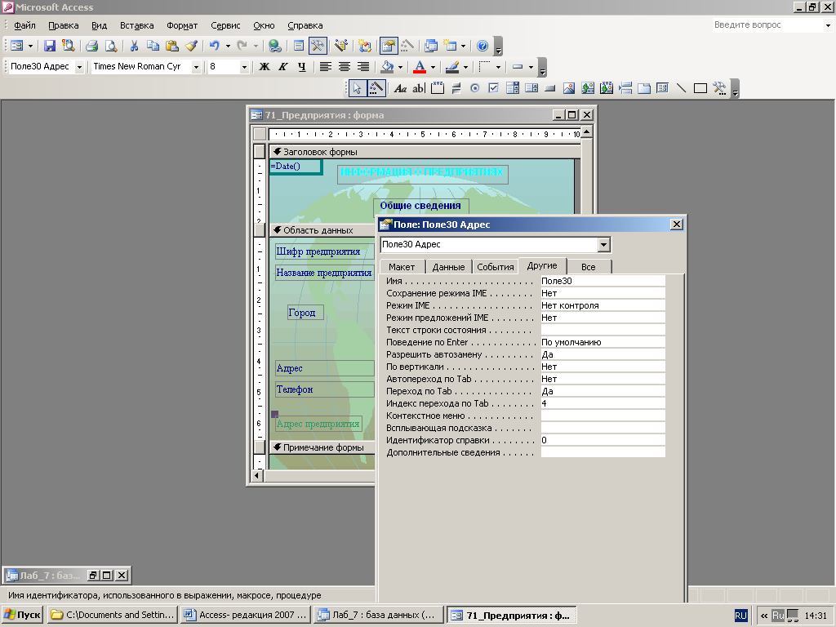Select the Option Group tool
Viewport: 836px width, 627px height.
[x=438, y=88]
